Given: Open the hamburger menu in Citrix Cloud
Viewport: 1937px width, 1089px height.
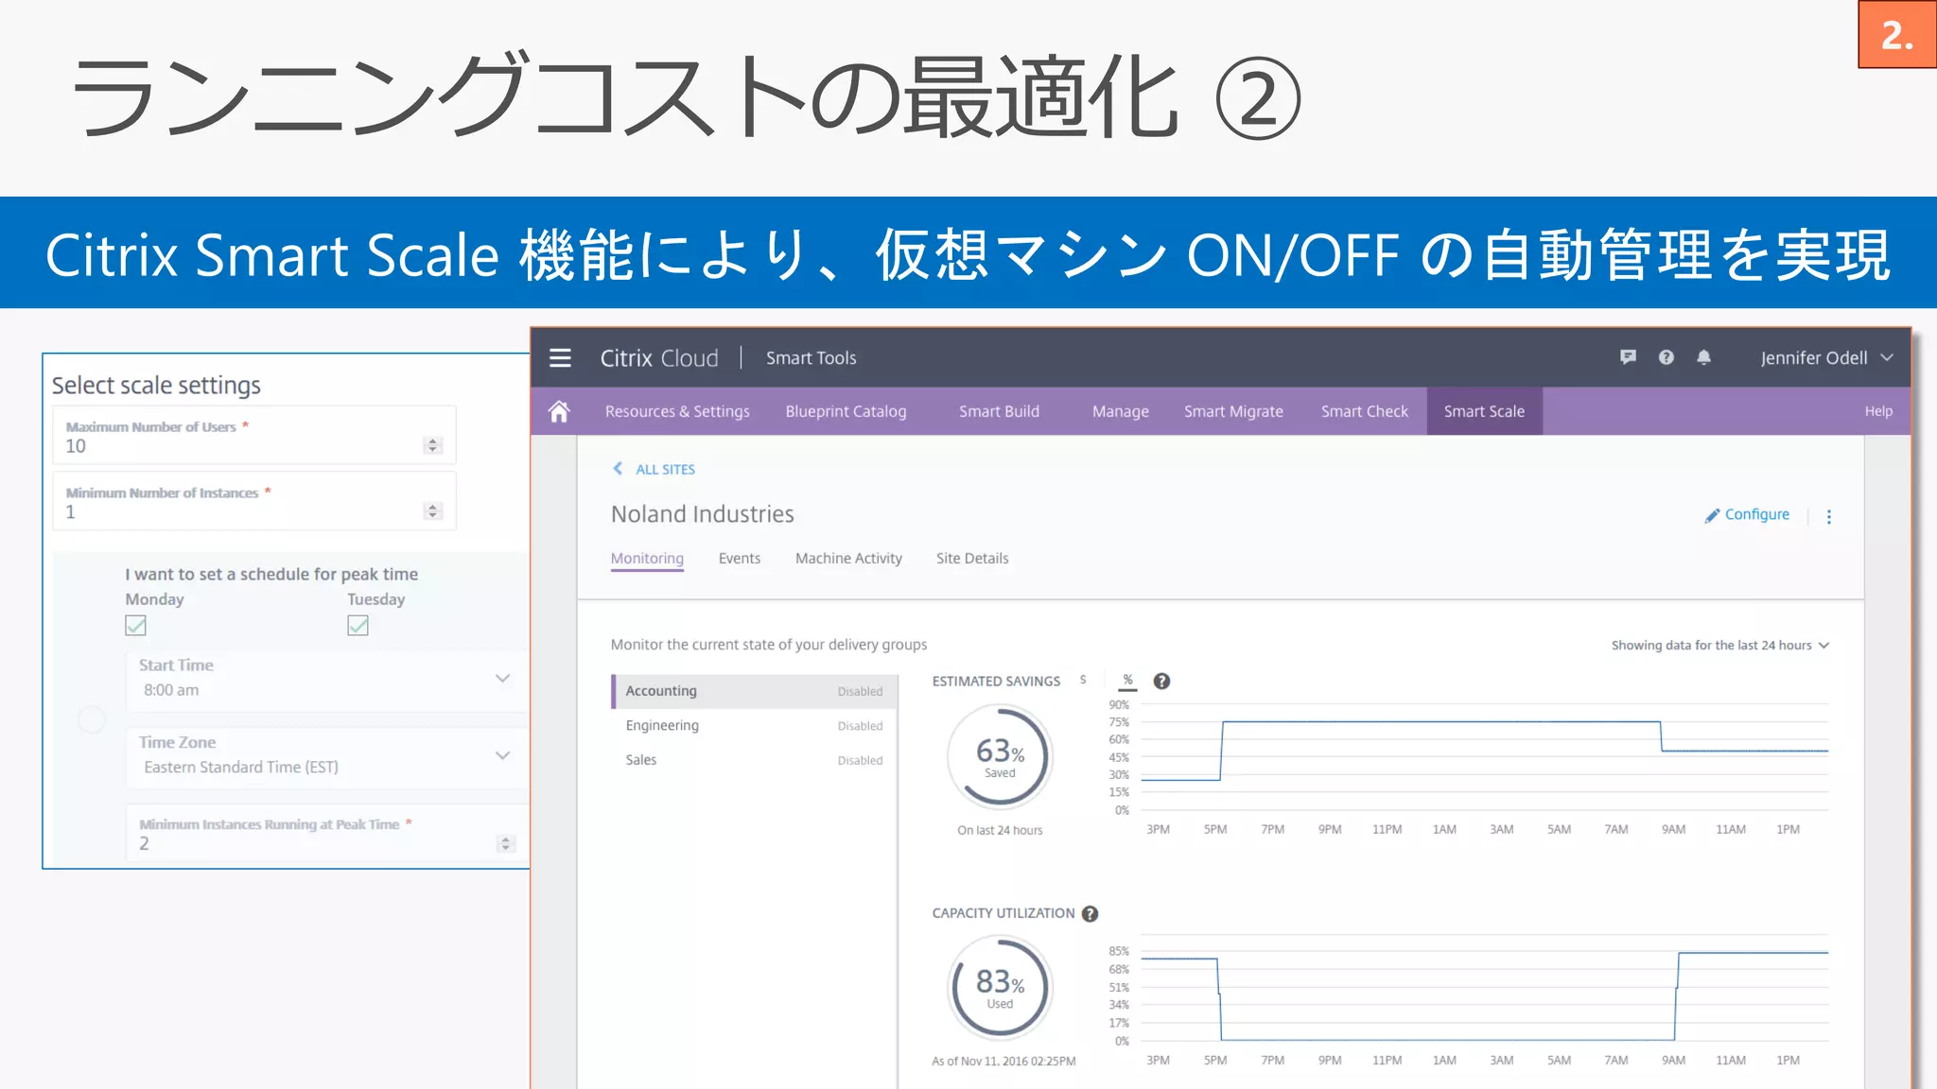Looking at the screenshot, I should 560,358.
